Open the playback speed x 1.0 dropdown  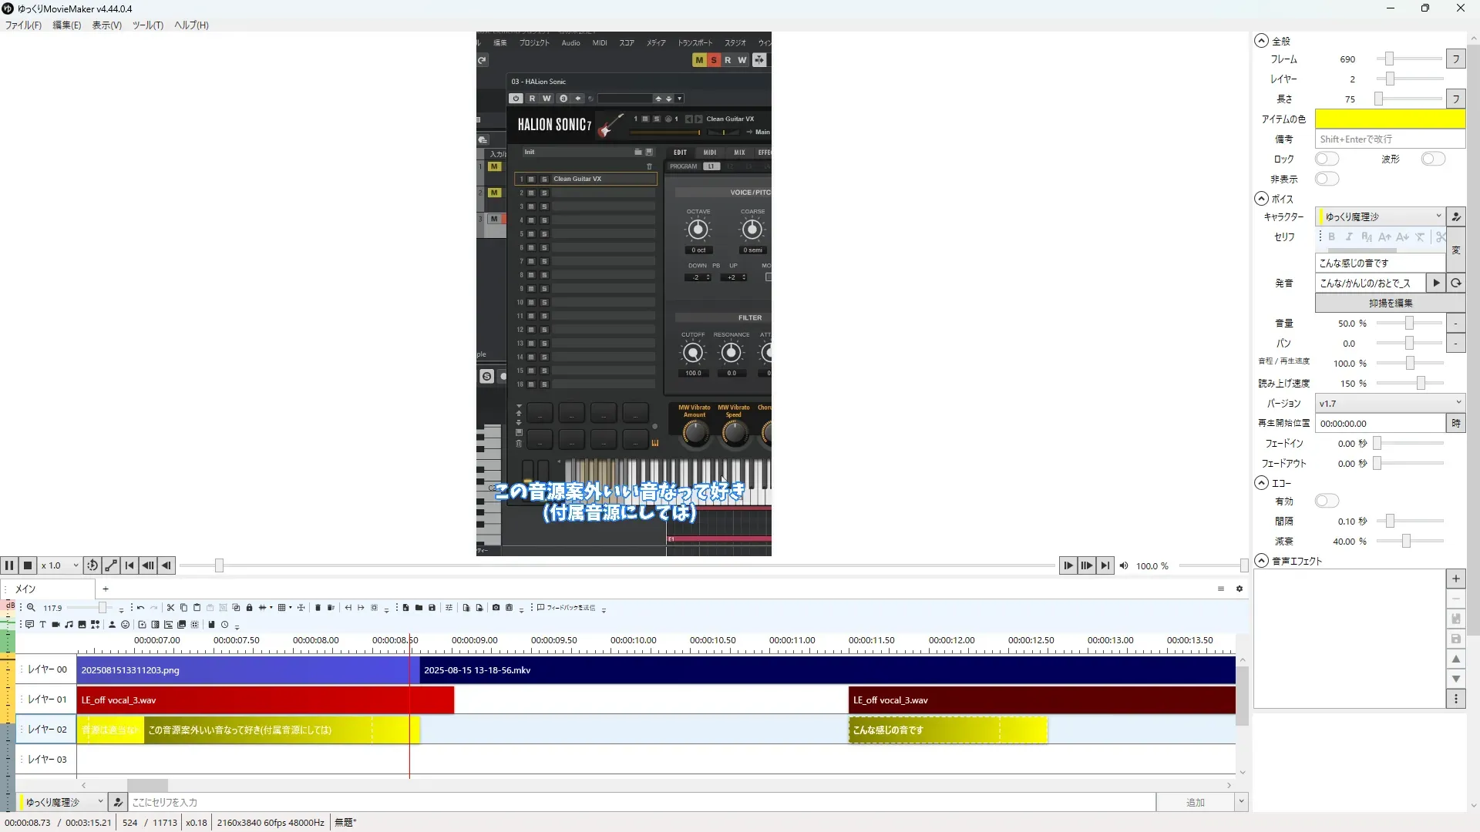point(60,565)
